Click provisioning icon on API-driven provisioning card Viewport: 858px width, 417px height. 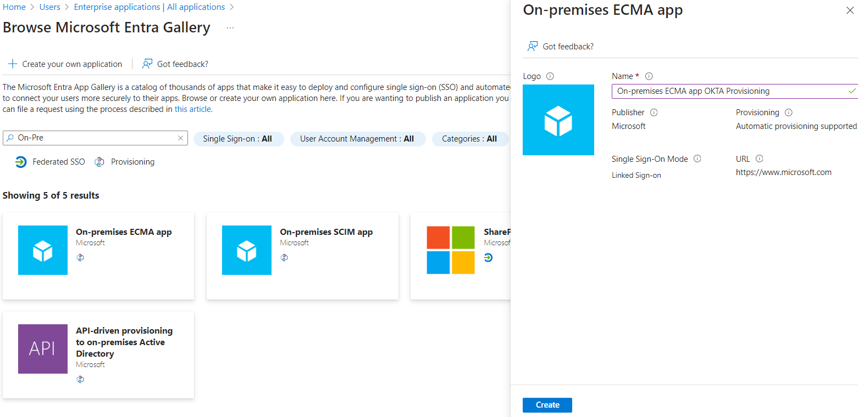coord(80,379)
